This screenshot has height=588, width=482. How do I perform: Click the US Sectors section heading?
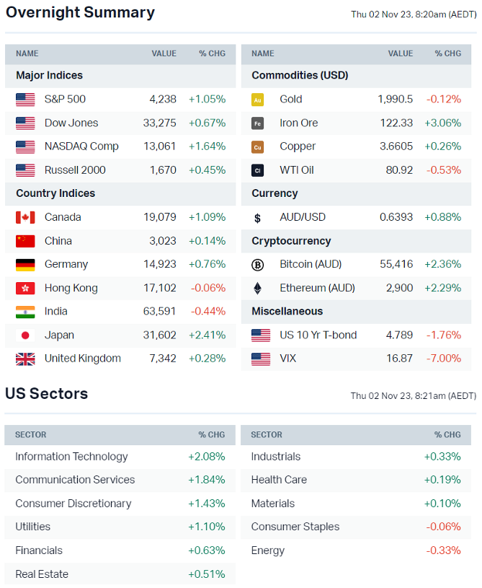tap(47, 394)
